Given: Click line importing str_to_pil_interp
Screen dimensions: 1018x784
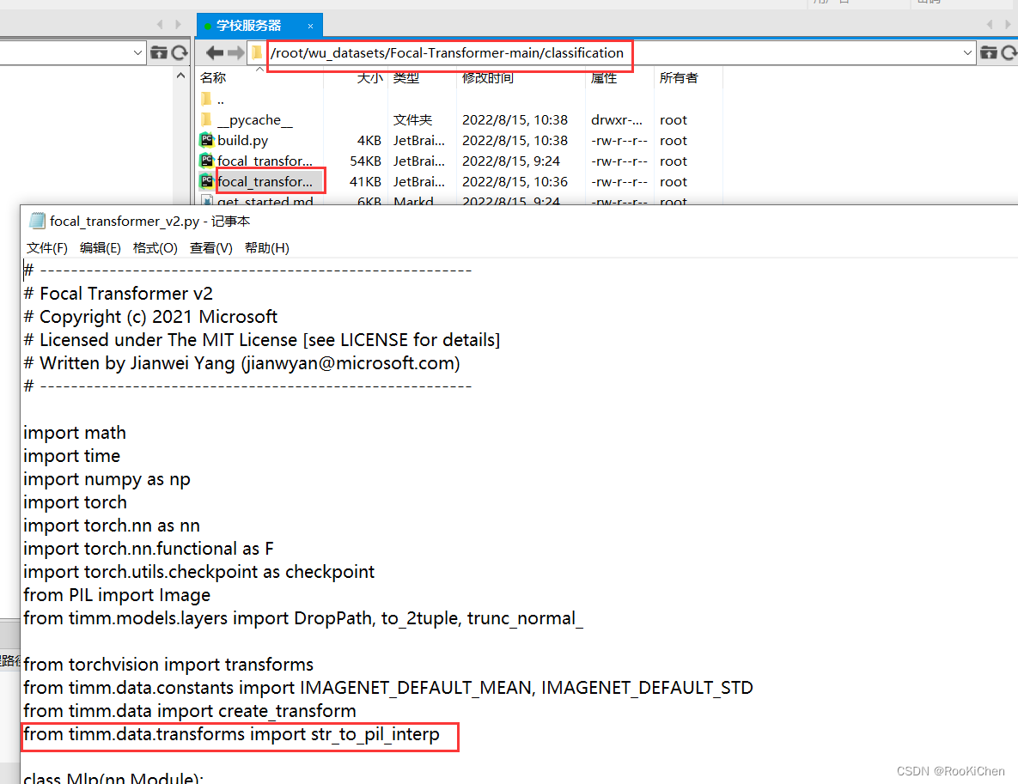Looking at the screenshot, I should click(x=231, y=735).
